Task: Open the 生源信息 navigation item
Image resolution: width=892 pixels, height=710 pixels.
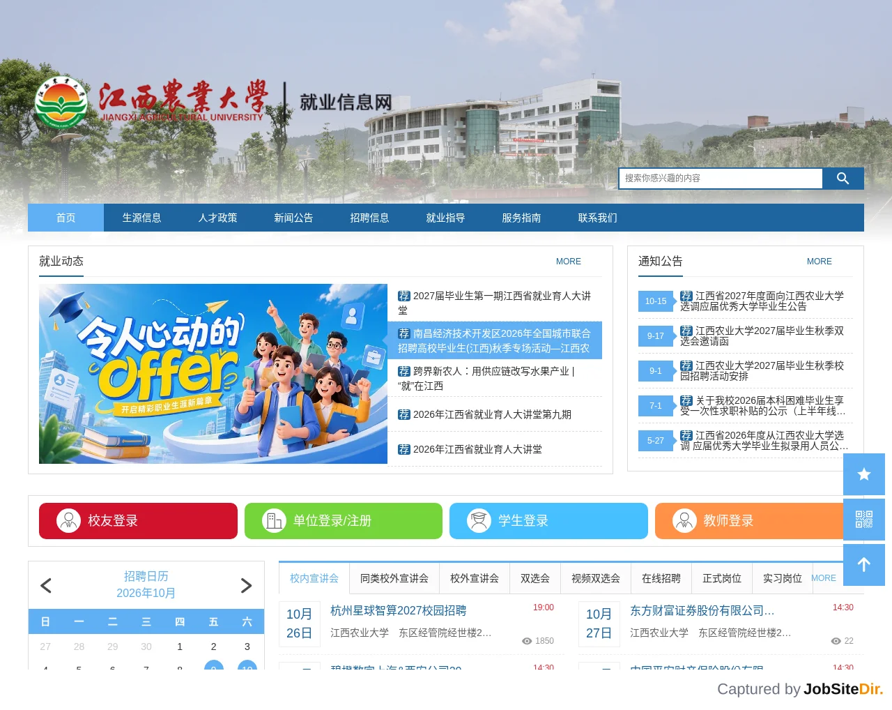Action: (x=141, y=218)
